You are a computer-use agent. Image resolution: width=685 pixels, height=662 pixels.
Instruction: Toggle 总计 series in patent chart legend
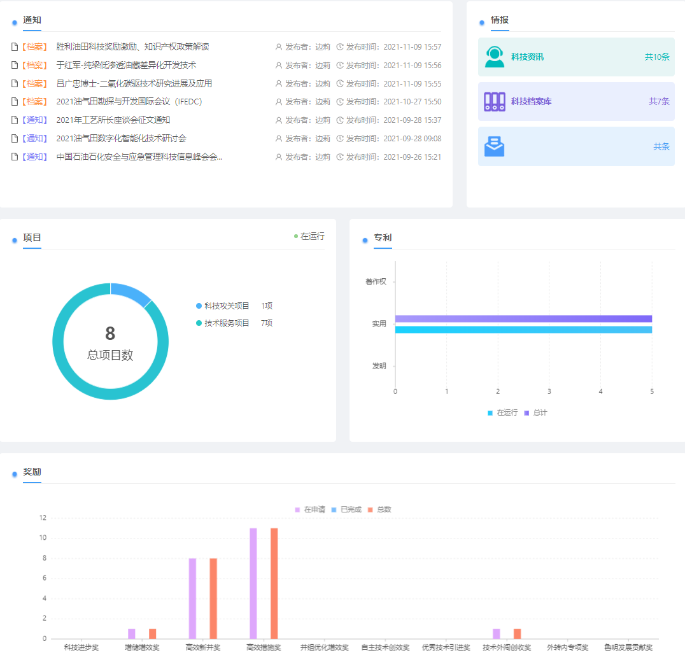pyautogui.click(x=535, y=413)
